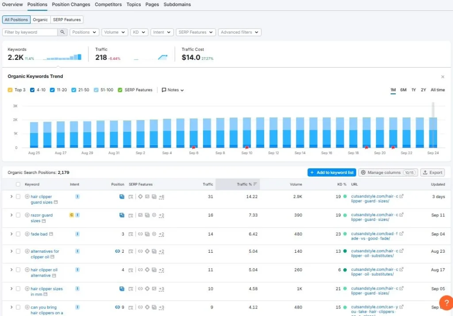
Task: Open external link icon for razor guard sizes URL
Action: [x=401, y=215]
